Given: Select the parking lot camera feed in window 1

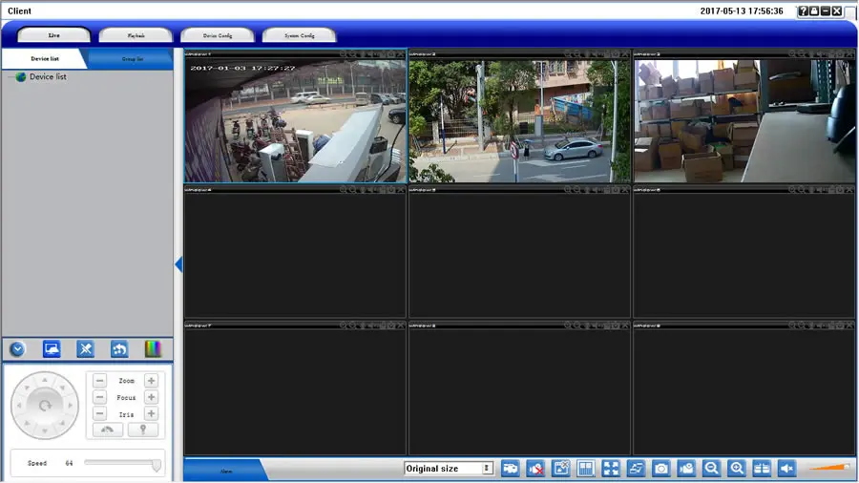Looking at the screenshot, I should pyautogui.click(x=295, y=119).
